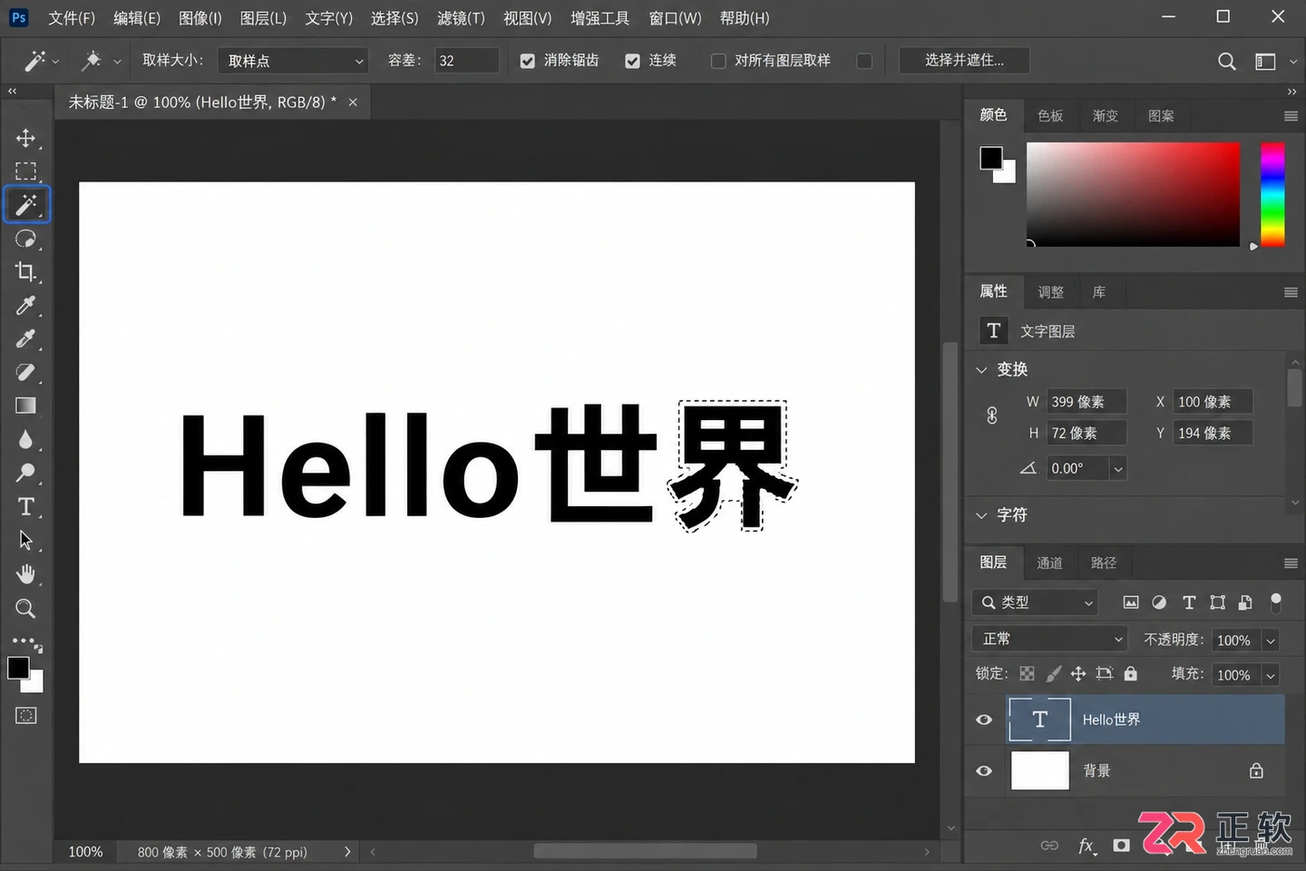Click the search magnifier icon top right

(1226, 61)
